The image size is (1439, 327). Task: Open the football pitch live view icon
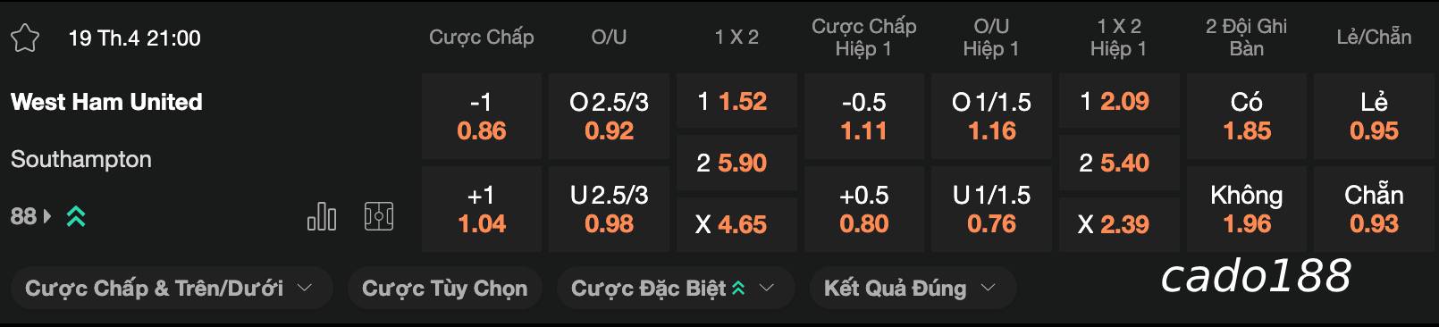click(x=379, y=216)
